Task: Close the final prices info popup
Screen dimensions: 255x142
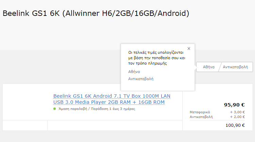Action: 189,49
